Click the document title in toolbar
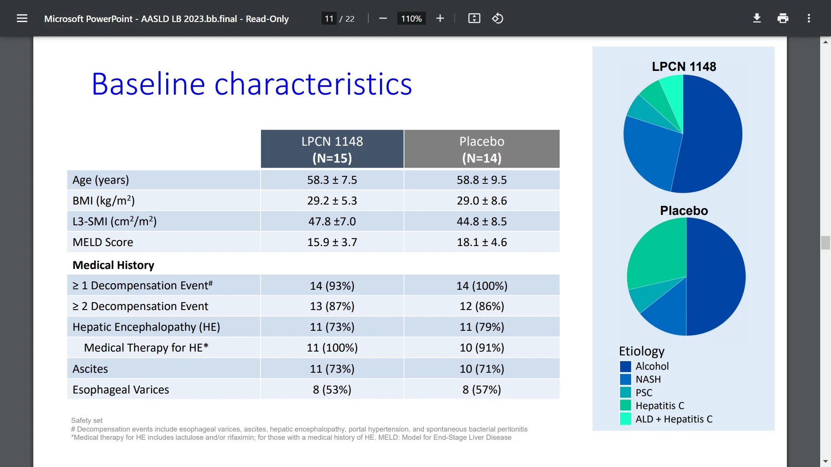Image resolution: width=831 pixels, height=467 pixels. [x=166, y=19]
